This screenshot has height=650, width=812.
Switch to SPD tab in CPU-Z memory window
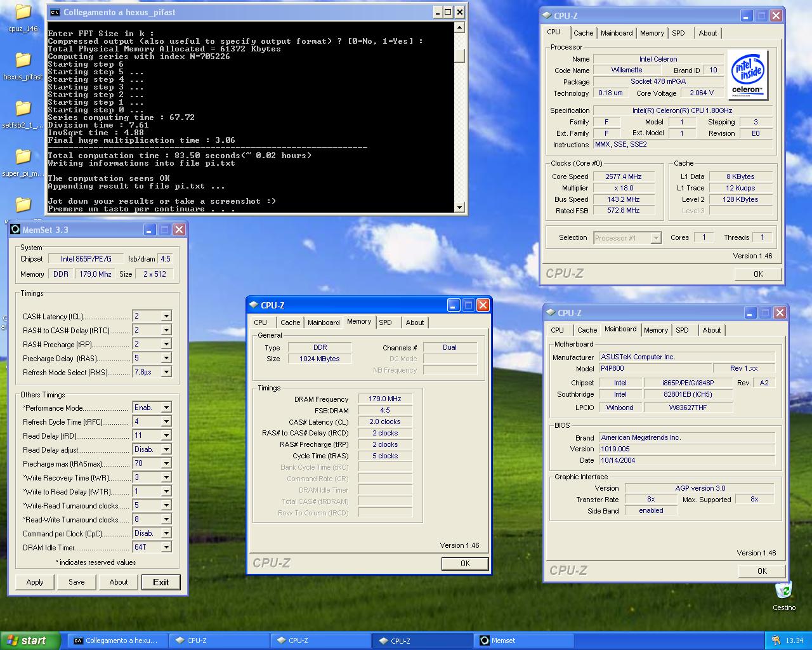pos(385,322)
